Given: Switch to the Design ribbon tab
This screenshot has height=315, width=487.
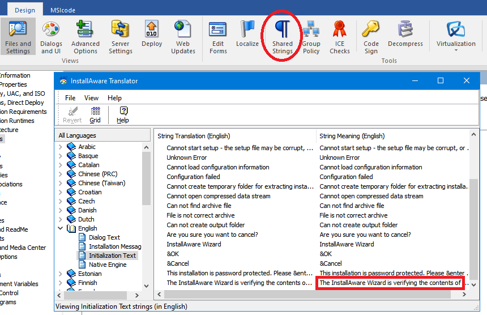Looking at the screenshot, I should pyautogui.click(x=25, y=10).
